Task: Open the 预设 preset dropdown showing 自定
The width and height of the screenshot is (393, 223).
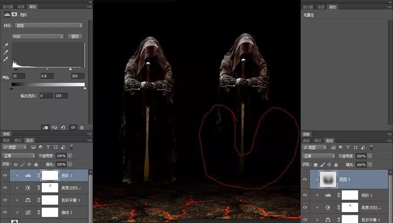Action: [x=48, y=25]
